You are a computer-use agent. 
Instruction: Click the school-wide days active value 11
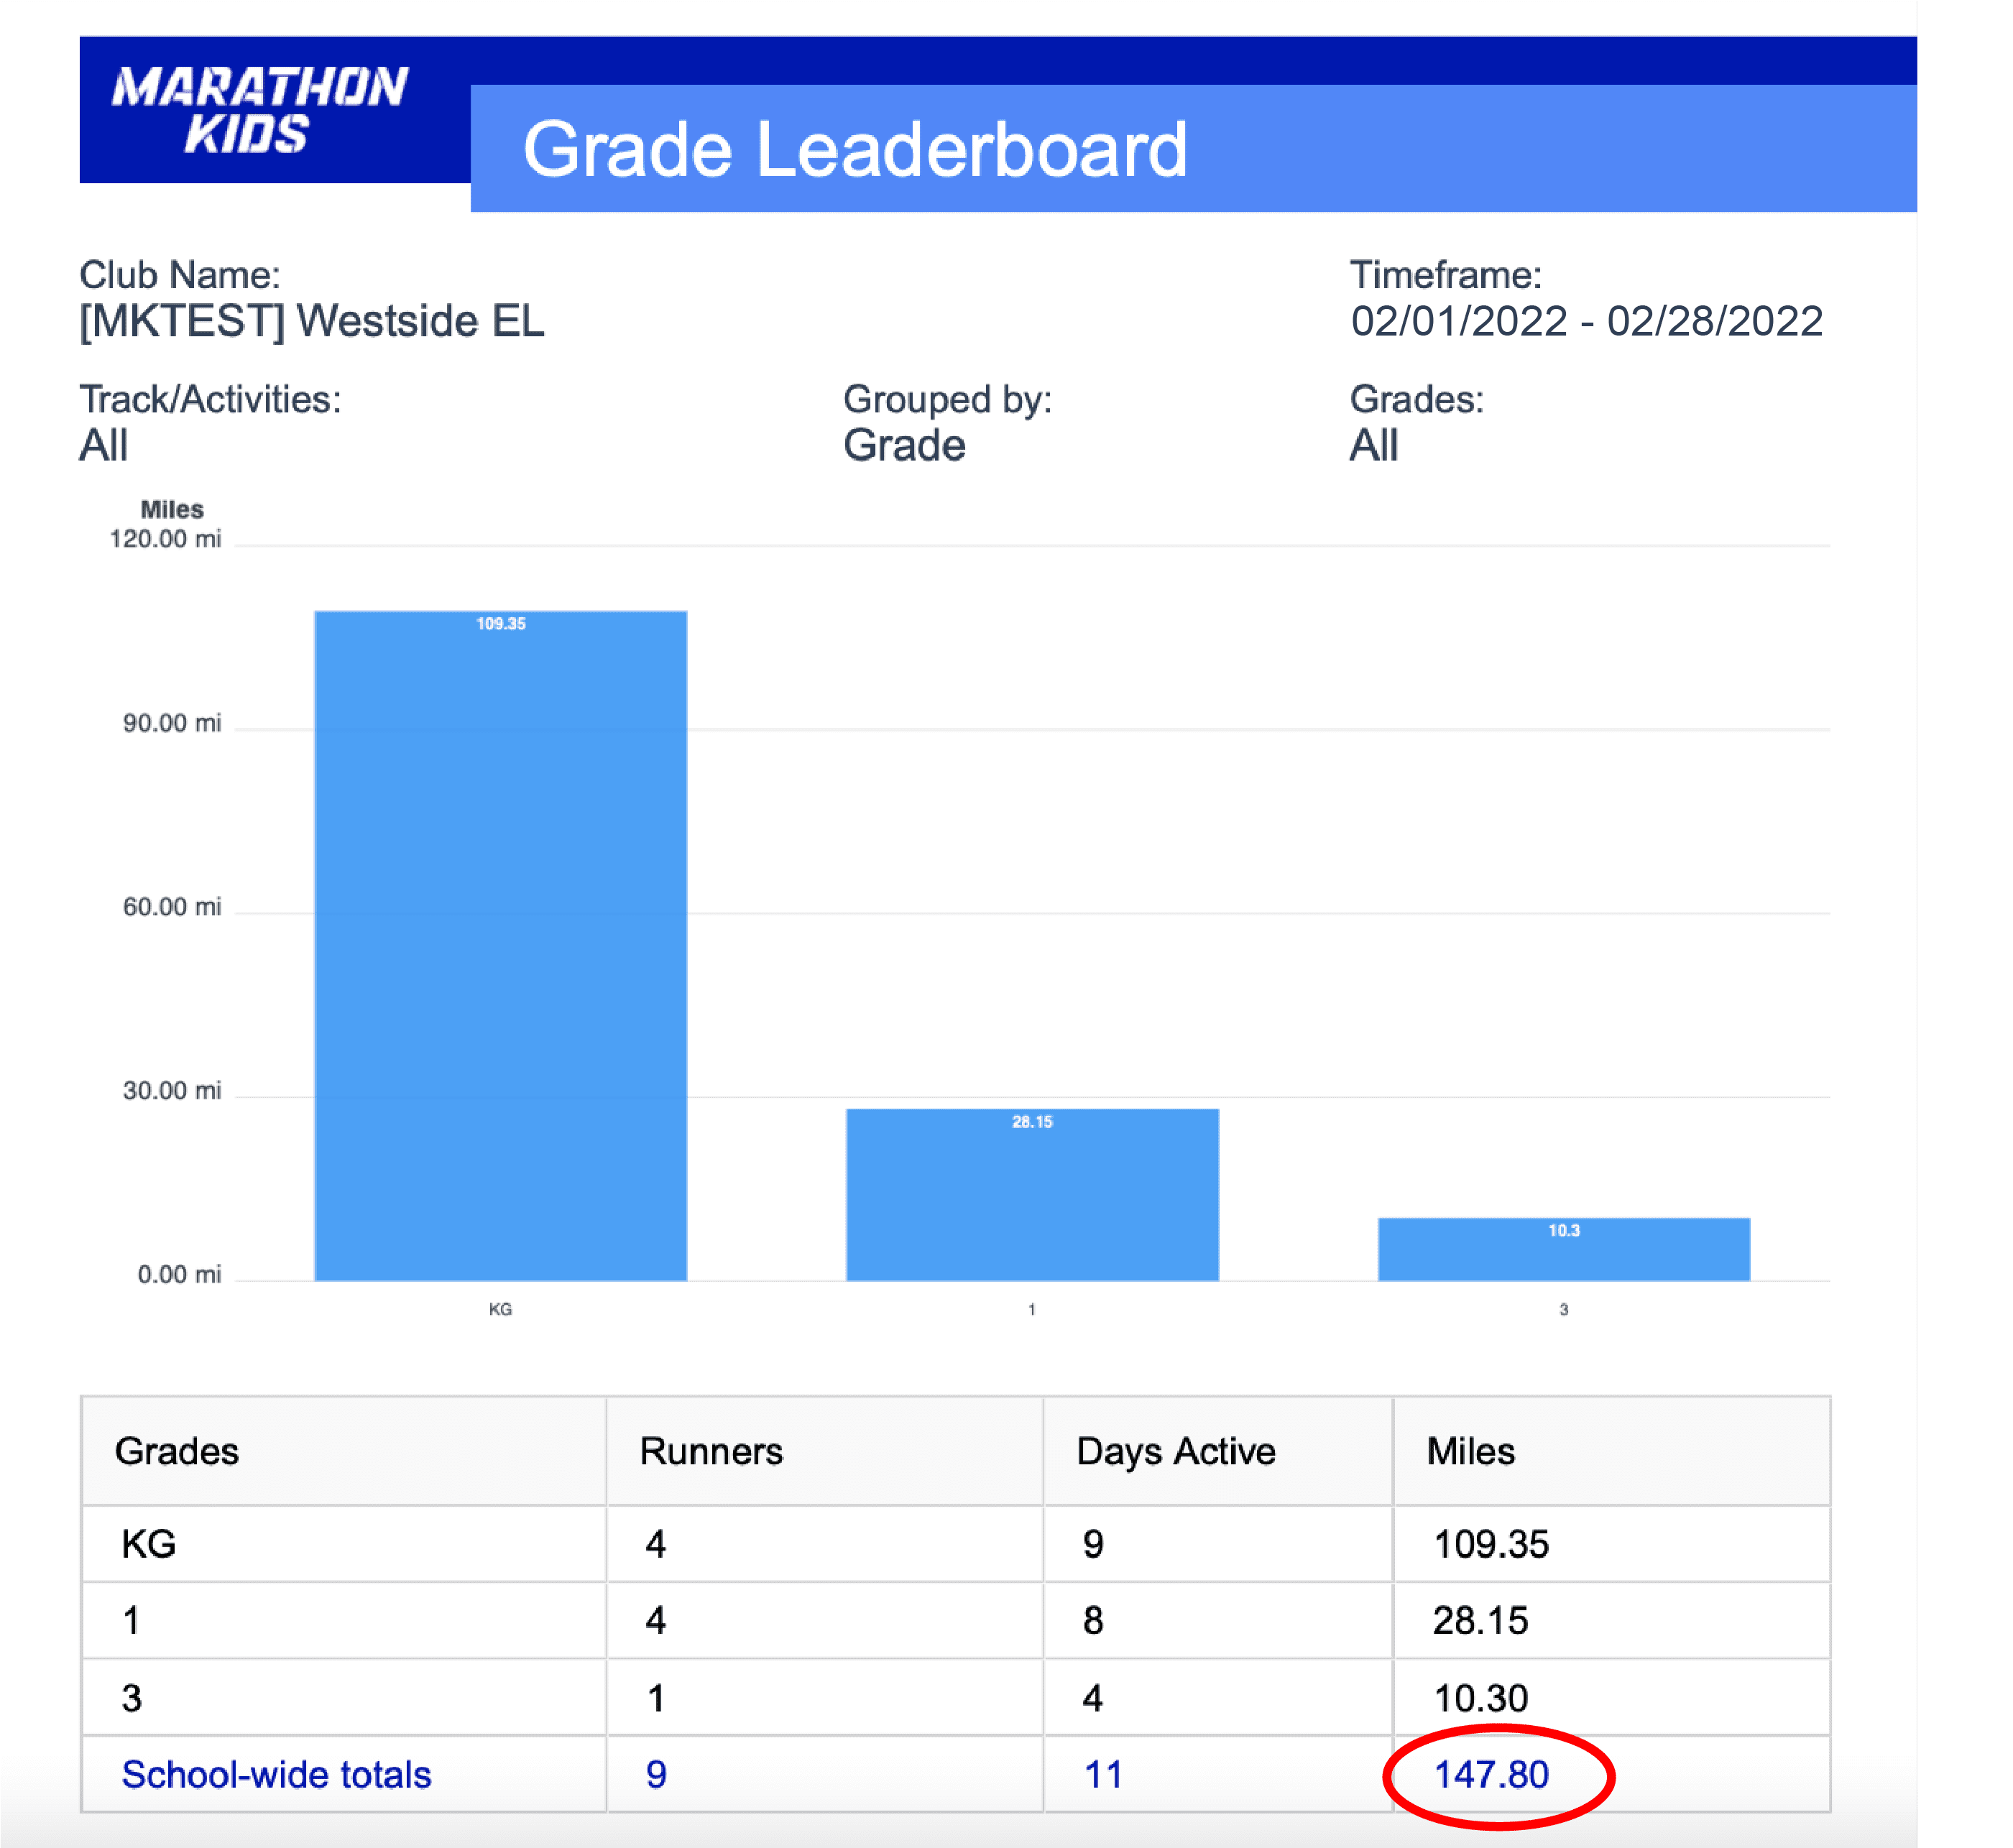pos(1103,1775)
